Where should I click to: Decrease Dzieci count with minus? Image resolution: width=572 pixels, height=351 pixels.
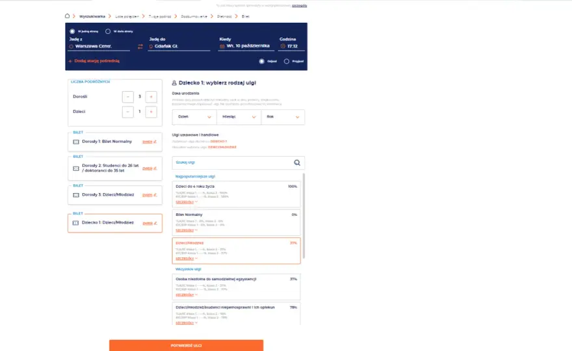[127, 112]
